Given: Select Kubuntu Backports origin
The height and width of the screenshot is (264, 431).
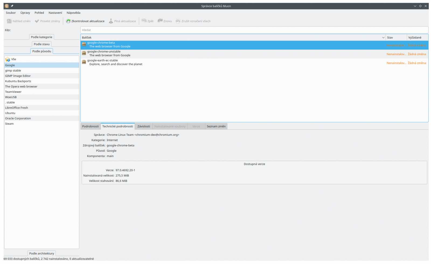Looking at the screenshot, I should [x=42, y=81].
